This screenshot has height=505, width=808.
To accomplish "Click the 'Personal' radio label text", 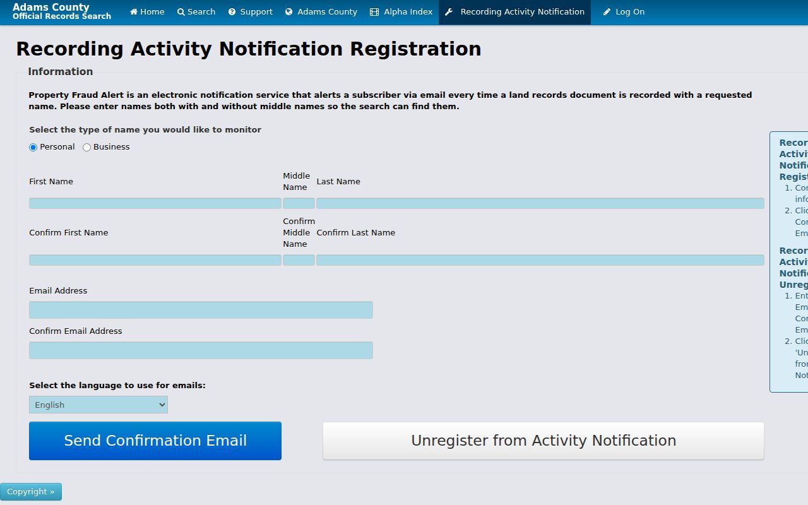I will pyautogui.click(x=57, y=147).
